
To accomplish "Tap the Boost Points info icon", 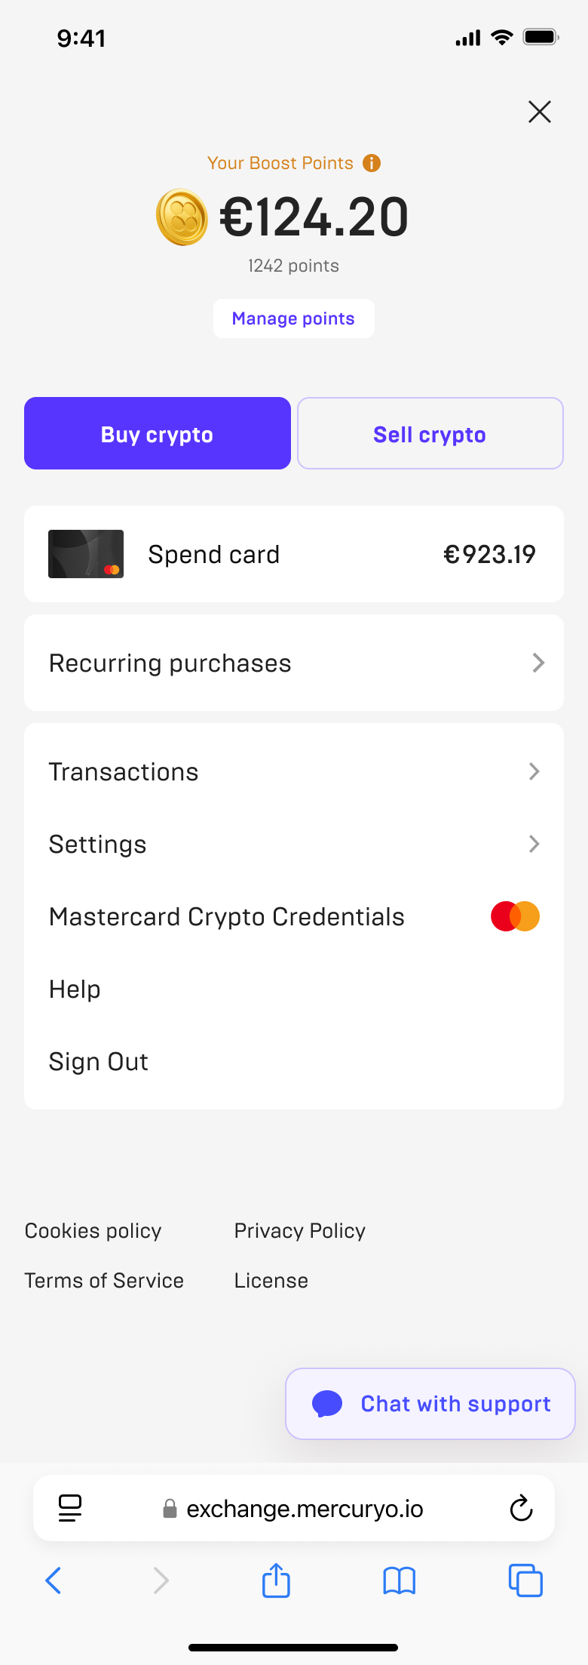I will click(x=372, y=163).
